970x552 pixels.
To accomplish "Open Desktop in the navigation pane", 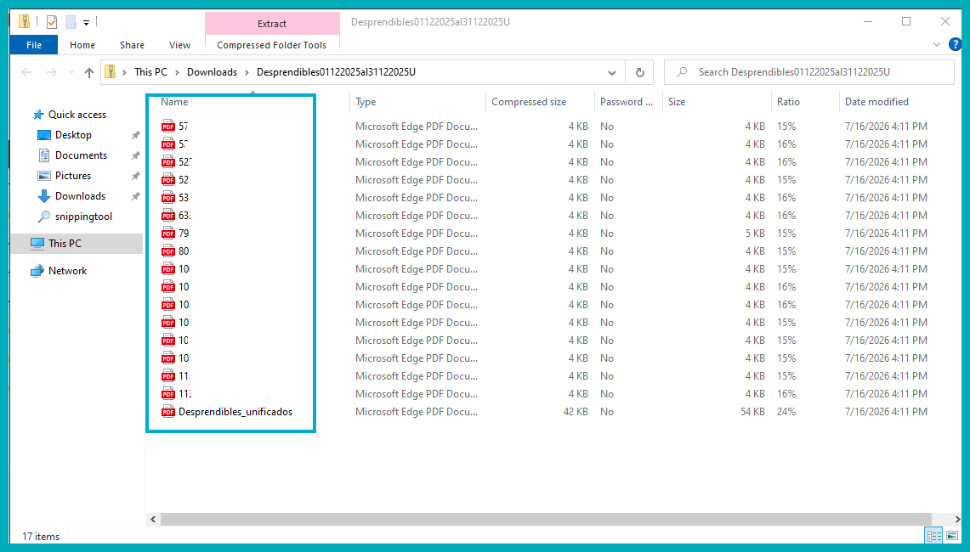I will 73,135.
